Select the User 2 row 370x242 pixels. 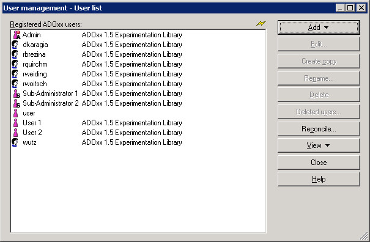[97, 133]
